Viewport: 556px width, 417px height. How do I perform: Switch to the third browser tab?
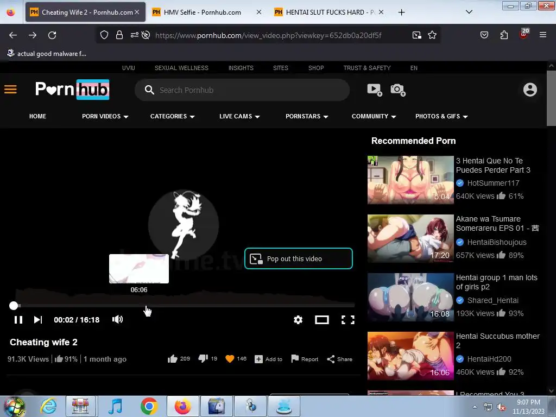pos(328,12)
